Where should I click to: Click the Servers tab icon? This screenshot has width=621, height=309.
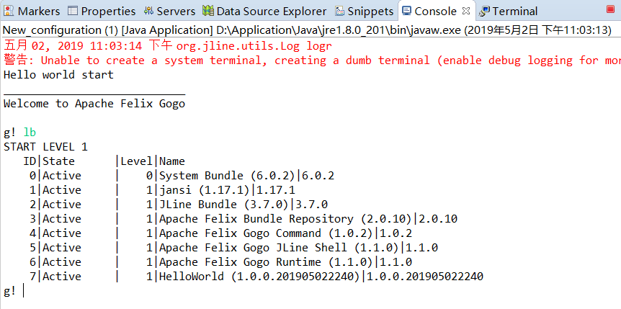coord(148,11)
